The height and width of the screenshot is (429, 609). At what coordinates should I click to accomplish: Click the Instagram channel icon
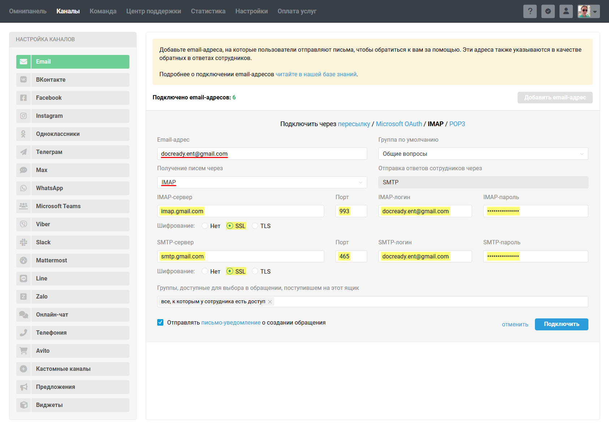tap(23, 116)
